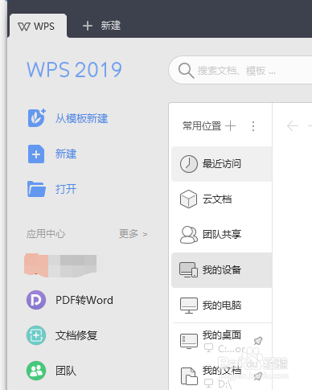Open 团队 app entry
Viewport: 312px width, 390px height.
tap(66, 371)
